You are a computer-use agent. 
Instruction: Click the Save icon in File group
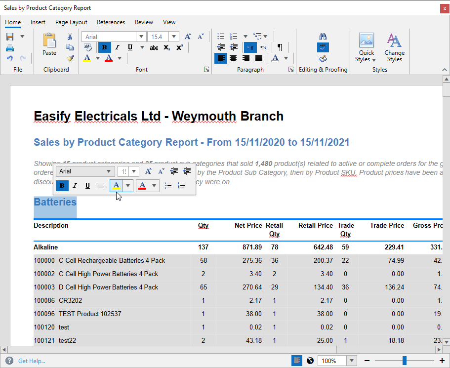pos(10,37)
